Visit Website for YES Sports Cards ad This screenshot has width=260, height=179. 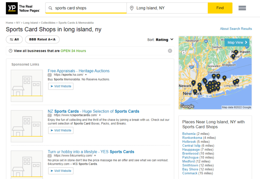pyautogui.click(x=61, y=171)
